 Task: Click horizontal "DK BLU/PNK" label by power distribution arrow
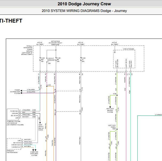(x=31, y=92)
